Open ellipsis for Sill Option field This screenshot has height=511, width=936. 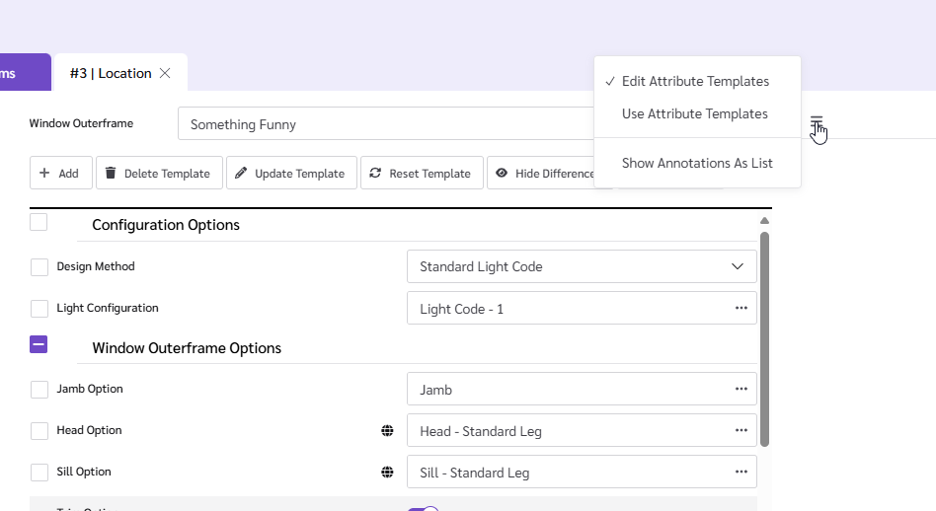coord(741,472)
